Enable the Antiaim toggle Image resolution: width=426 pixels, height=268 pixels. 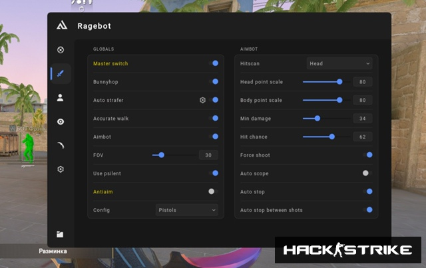(x=212, y=191)
